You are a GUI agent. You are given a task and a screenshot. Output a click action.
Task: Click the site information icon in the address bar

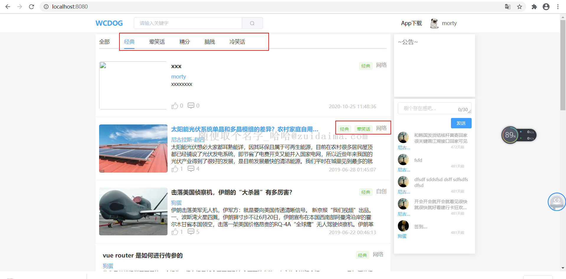coord(46,6)
